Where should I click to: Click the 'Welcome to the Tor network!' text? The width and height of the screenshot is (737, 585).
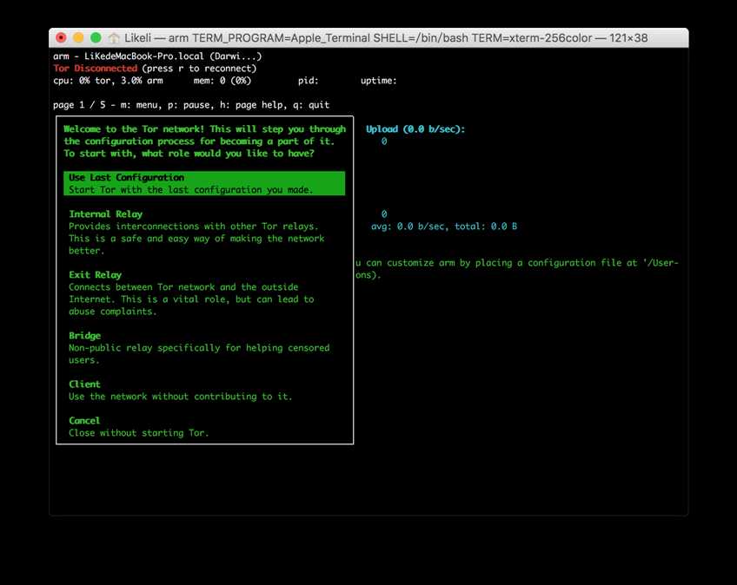click(x=134, y=129)
